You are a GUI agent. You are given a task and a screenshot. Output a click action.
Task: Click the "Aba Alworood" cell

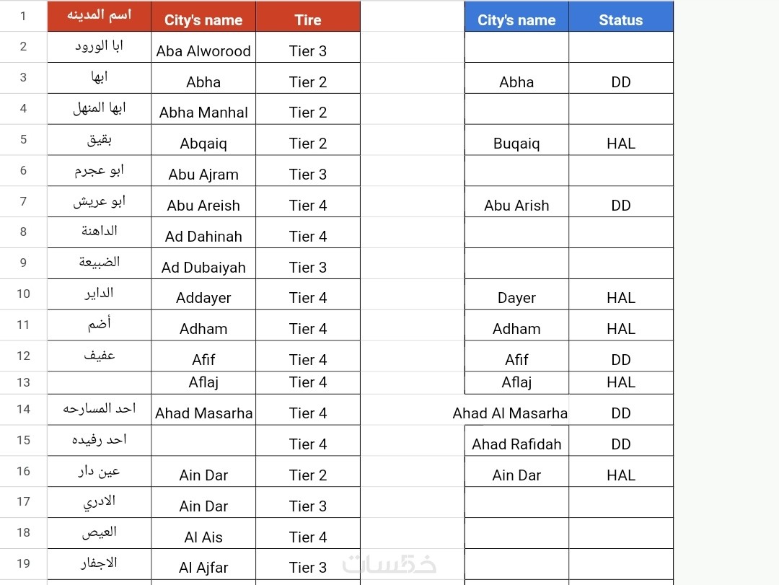coord(203,50)
